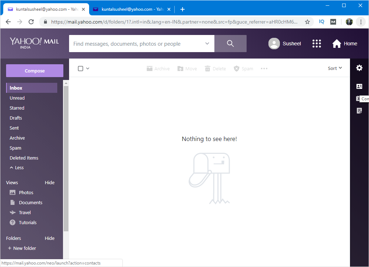Click the Delete trash icon
369x267 pixels.
coord(207,69)
